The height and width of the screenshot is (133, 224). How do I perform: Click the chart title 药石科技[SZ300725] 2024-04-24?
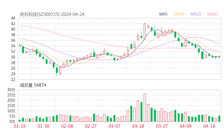pos(52,15)
